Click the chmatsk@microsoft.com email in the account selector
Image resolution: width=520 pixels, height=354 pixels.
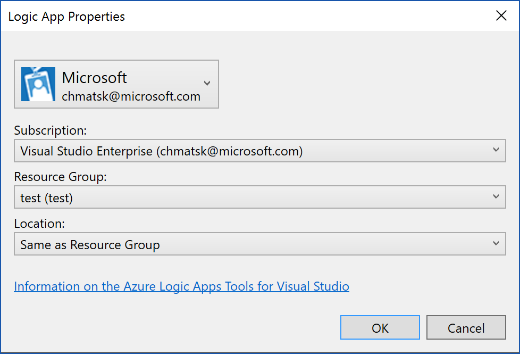[131, 96]
